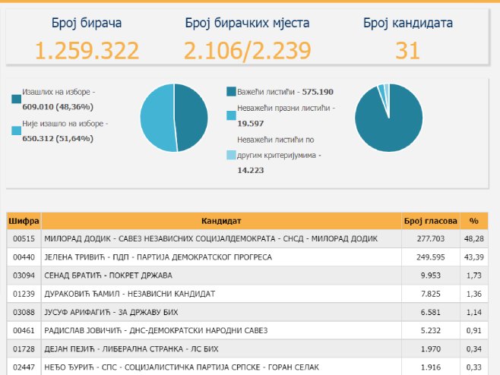Click the Број кандидата heading

408,23
